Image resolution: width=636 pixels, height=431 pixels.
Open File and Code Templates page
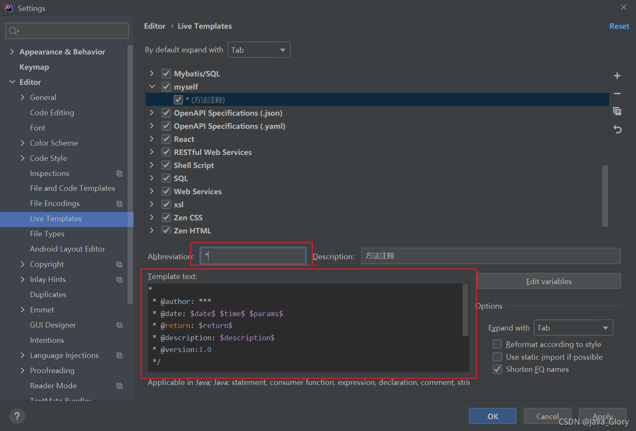tap(73, 188)
